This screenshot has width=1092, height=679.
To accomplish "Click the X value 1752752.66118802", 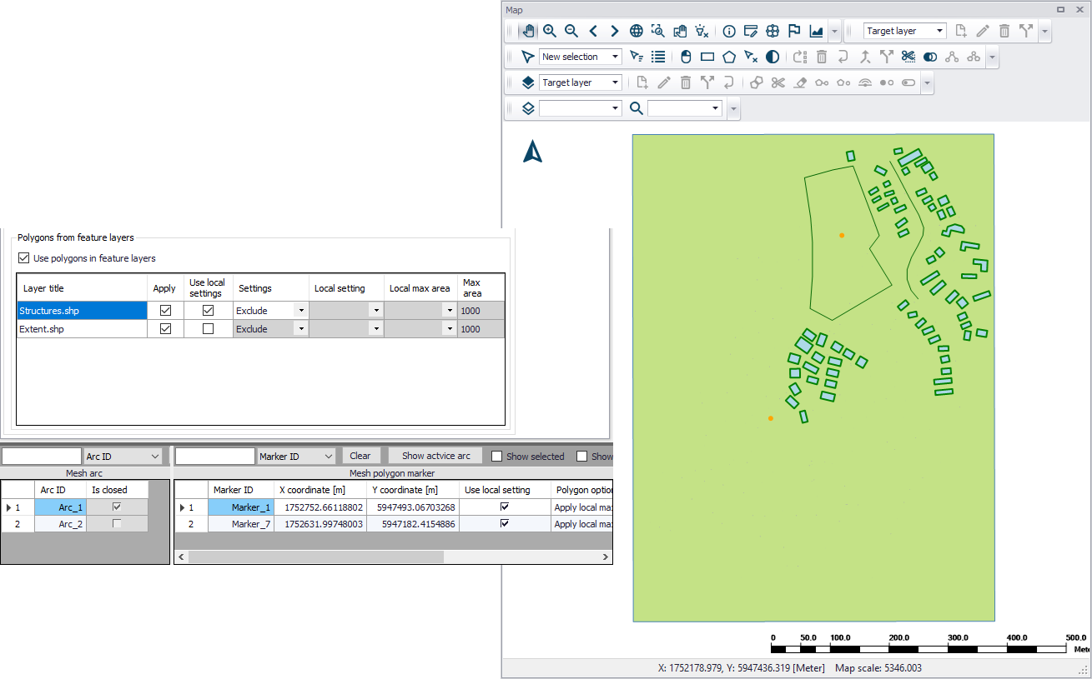I will coord(321,507).
